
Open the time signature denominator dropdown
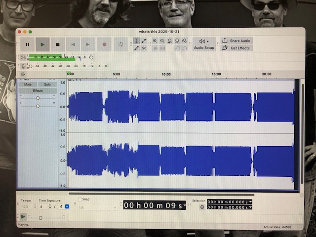67,206
